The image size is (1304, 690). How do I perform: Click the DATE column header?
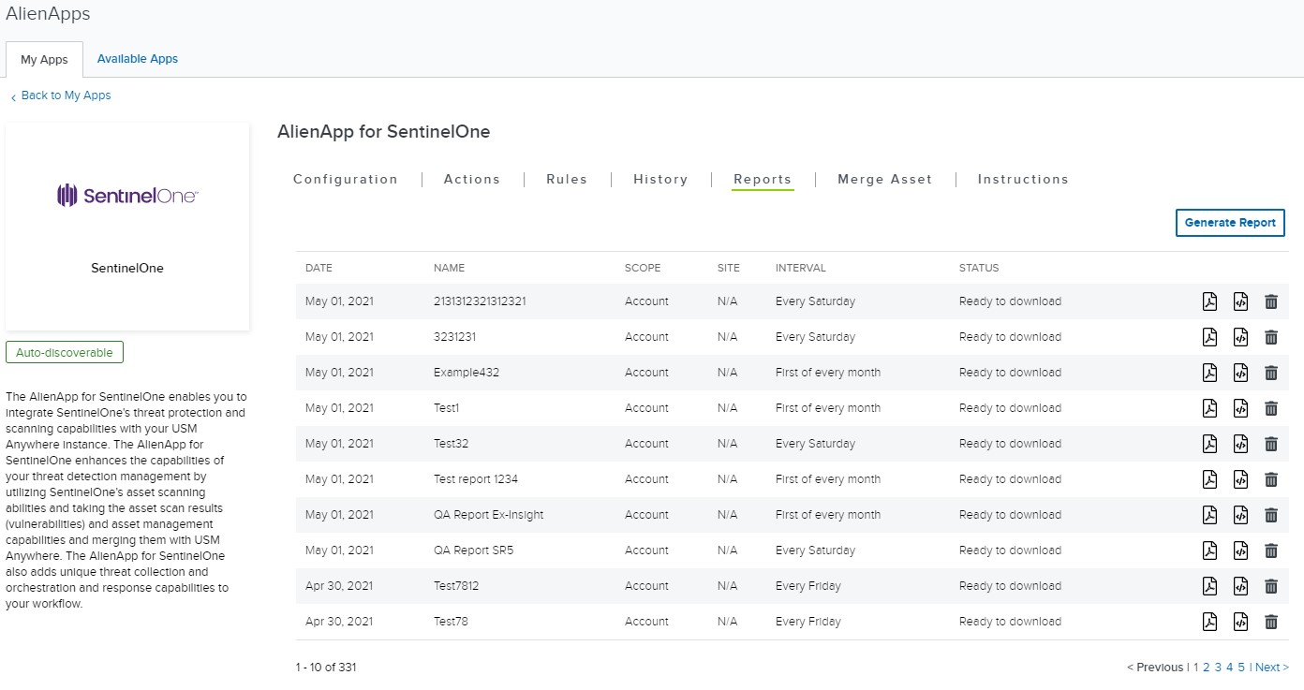point(319,268)
